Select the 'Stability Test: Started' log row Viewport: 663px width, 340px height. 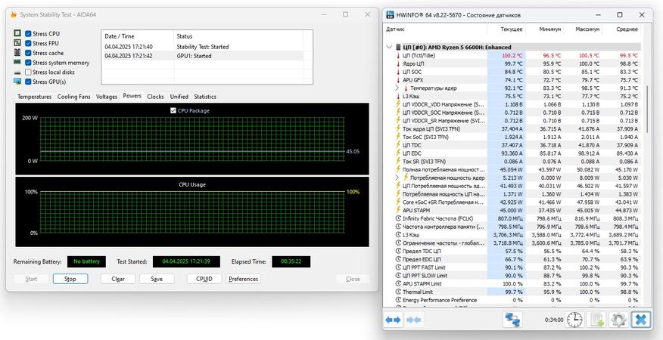click(x=203, y=47)
